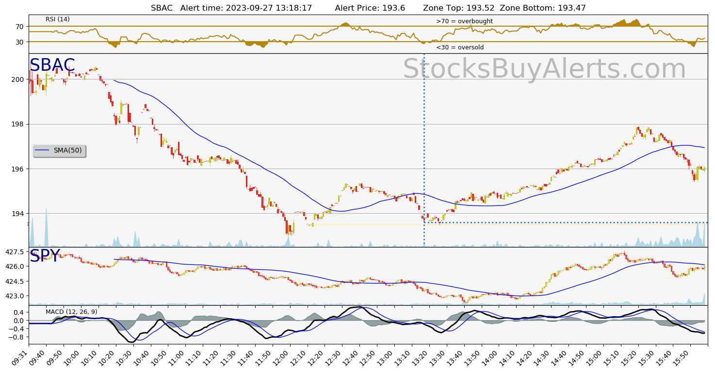Click the chart title showing Alert Price 193.6

[x=368, y=8]
